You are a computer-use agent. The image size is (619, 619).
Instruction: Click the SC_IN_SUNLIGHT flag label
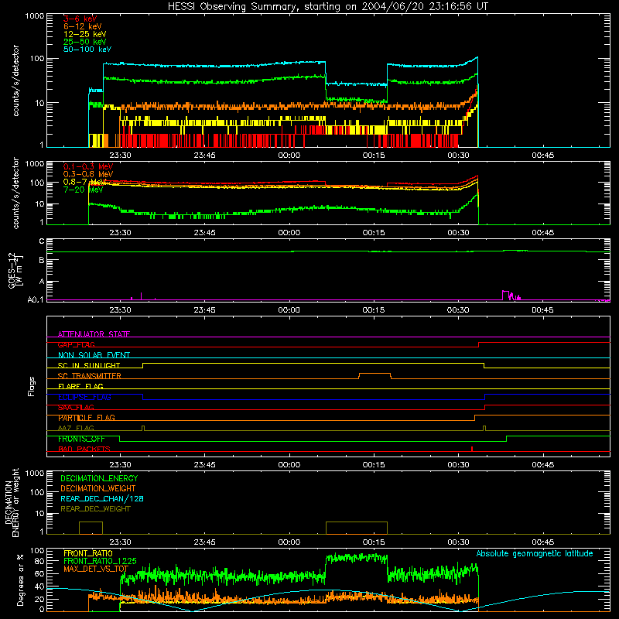[89, 365]
